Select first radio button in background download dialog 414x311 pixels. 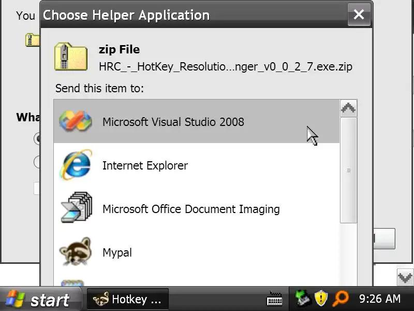point(37,138)
